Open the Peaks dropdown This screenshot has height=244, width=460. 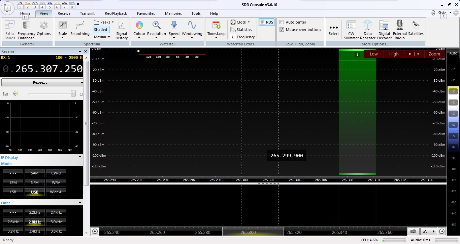click(x=103, y=22)
